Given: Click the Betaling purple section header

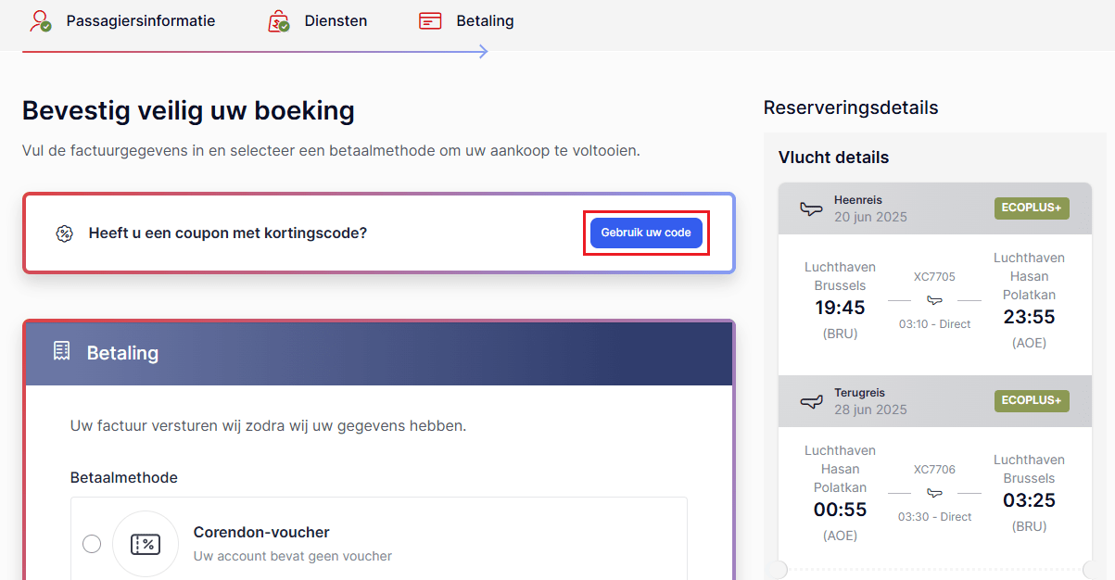Looking at the screenshot, I should click(378, 352).
